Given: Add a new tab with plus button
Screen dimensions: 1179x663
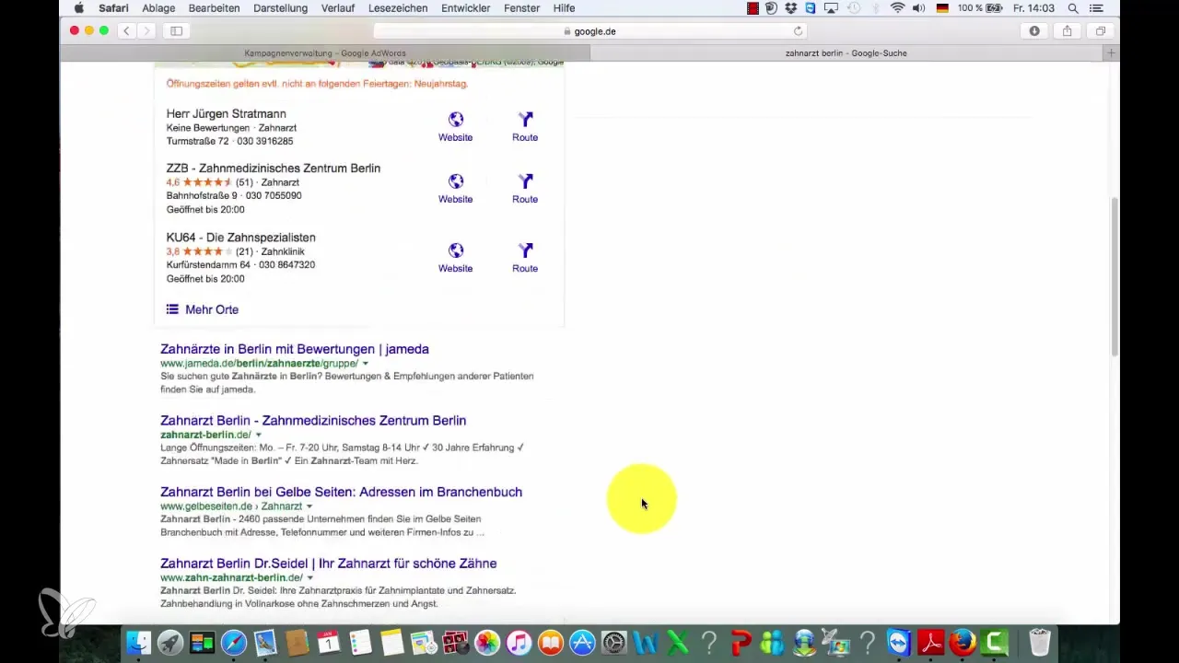Looking at the screenshot, I should [x=1112, y=53].
